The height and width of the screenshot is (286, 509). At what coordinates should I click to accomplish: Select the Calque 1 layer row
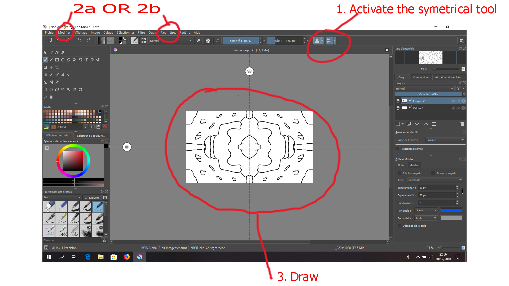pos(430,108)
